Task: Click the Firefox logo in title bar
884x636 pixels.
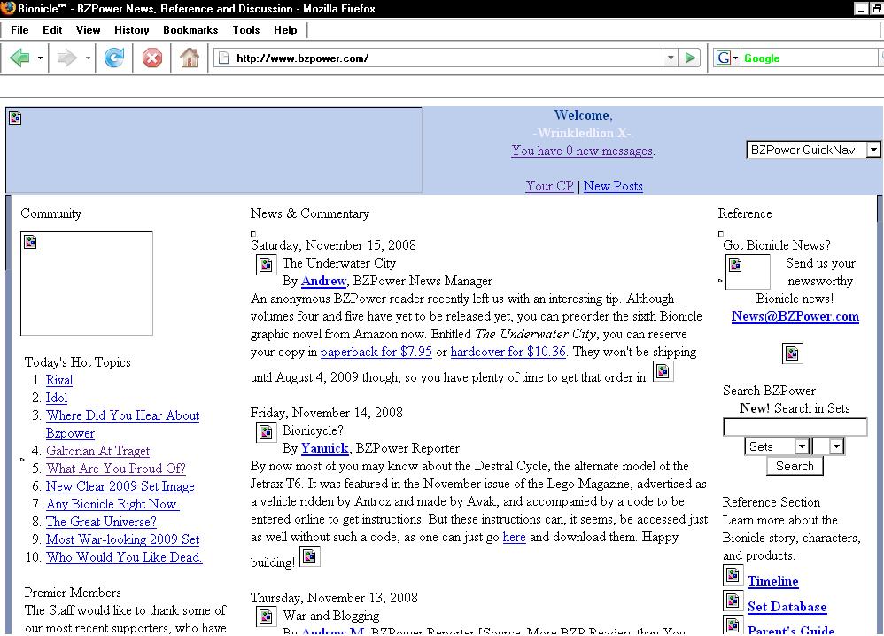Action: [x=8, y=8]
